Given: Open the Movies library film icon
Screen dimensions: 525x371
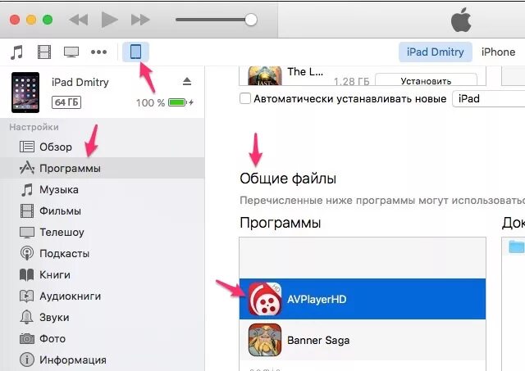Looking at the screenshot, I should [44, 52].
